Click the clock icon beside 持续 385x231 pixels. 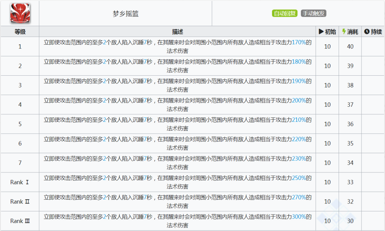[x=367, y=32]
